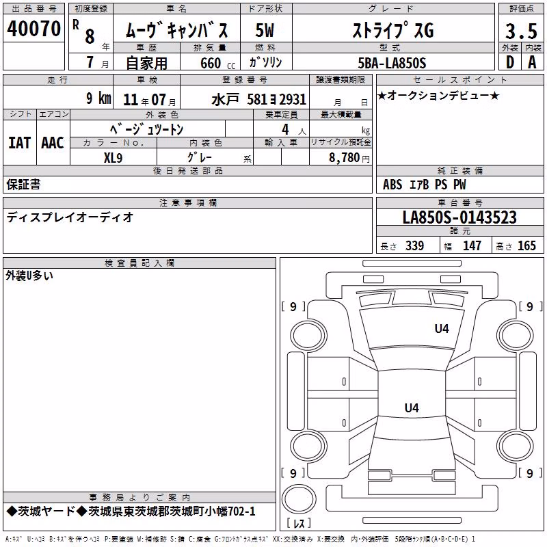The width and height of the screenshot is (547, 547).
Task: Select the displacement value 660 cc
Action: (217, 63)
